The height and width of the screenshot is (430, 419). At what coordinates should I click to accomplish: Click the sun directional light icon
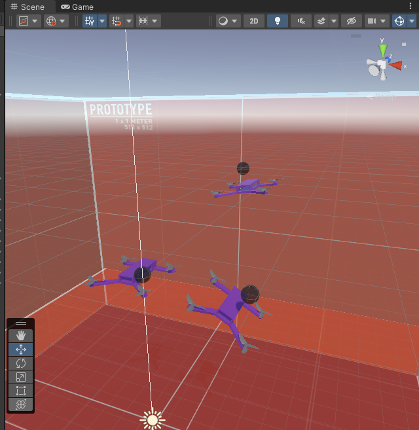point(153,418)
